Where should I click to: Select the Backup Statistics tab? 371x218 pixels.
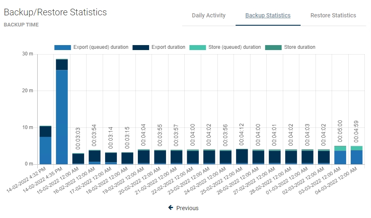point(268,15)
